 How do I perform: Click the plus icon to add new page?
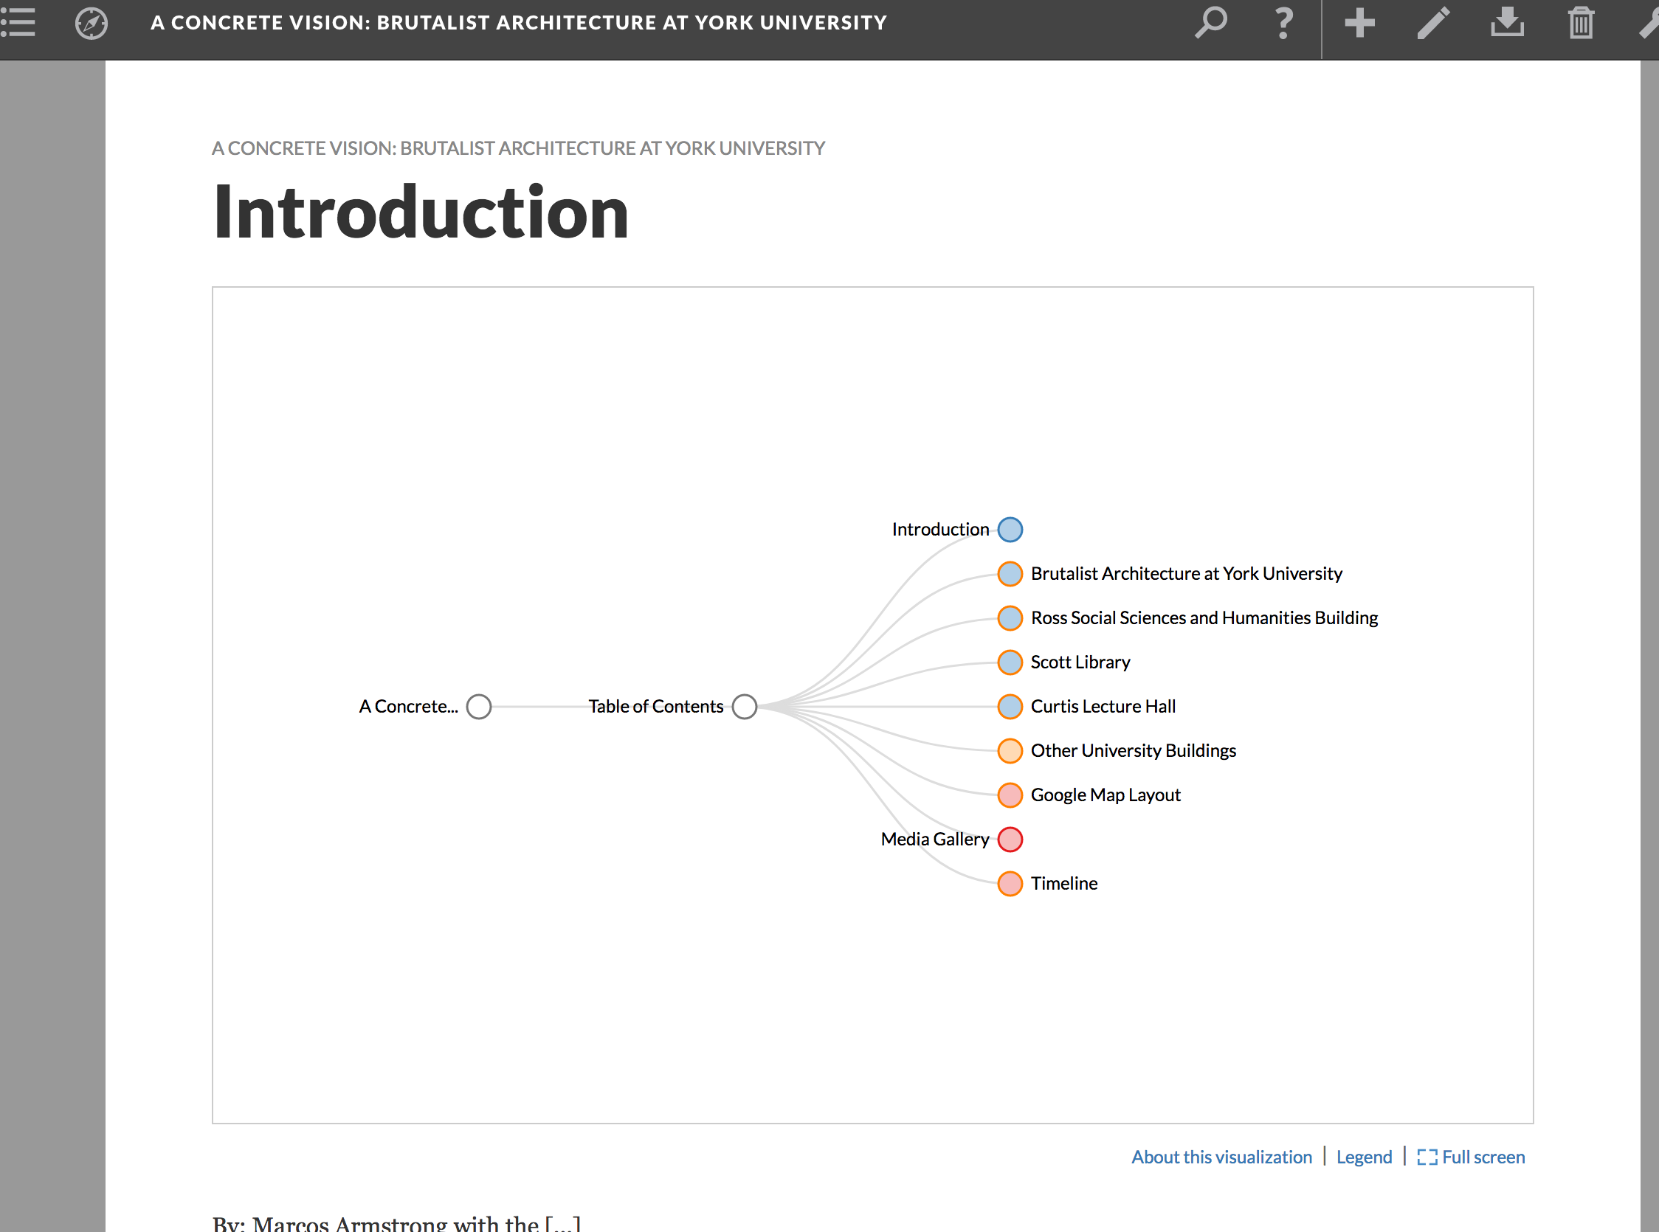1360,22
